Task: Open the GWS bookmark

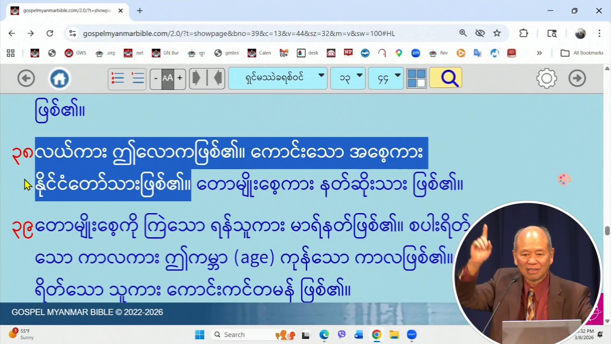Action: pos(75,53)
